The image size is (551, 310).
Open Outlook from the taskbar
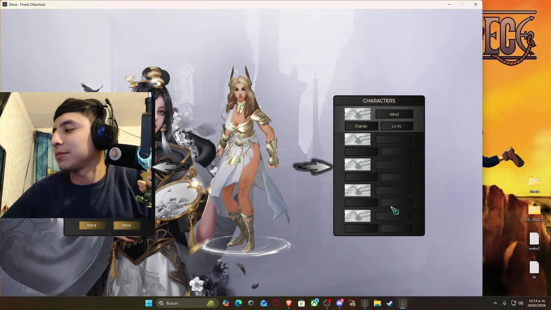click(x=264, y=303)
